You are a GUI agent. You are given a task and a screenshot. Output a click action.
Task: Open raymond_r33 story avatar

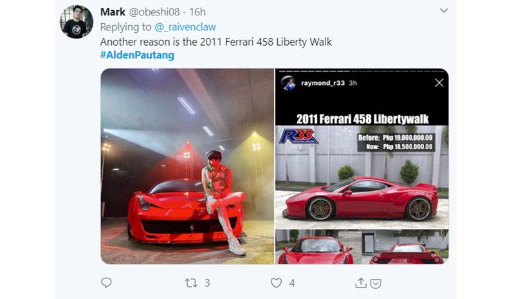pos(289,83)
